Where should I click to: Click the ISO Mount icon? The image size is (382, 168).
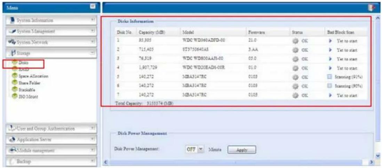15,96
